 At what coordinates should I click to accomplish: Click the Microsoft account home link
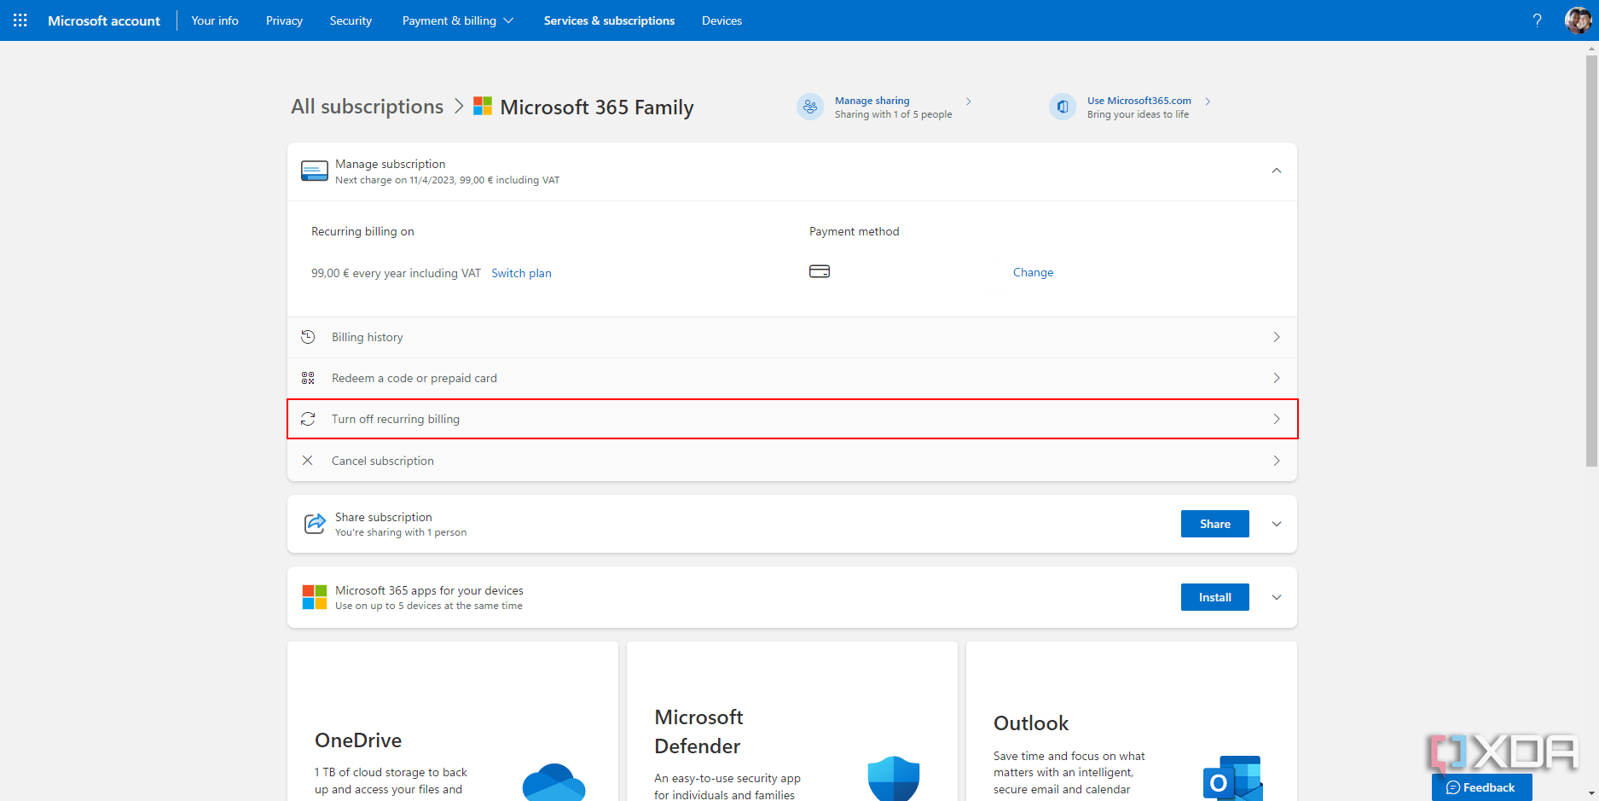tap(104, 20)
